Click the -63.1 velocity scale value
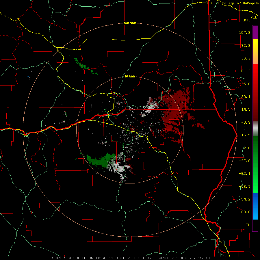This screenshot has width=260, height=260. (x=245, y=174)
